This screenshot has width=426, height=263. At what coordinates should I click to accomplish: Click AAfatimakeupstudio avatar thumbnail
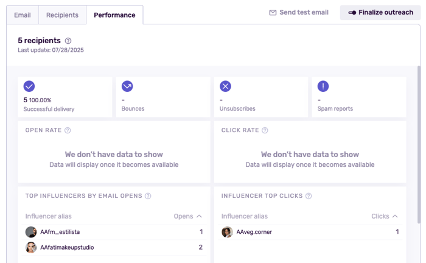click(x=31, y=248)
